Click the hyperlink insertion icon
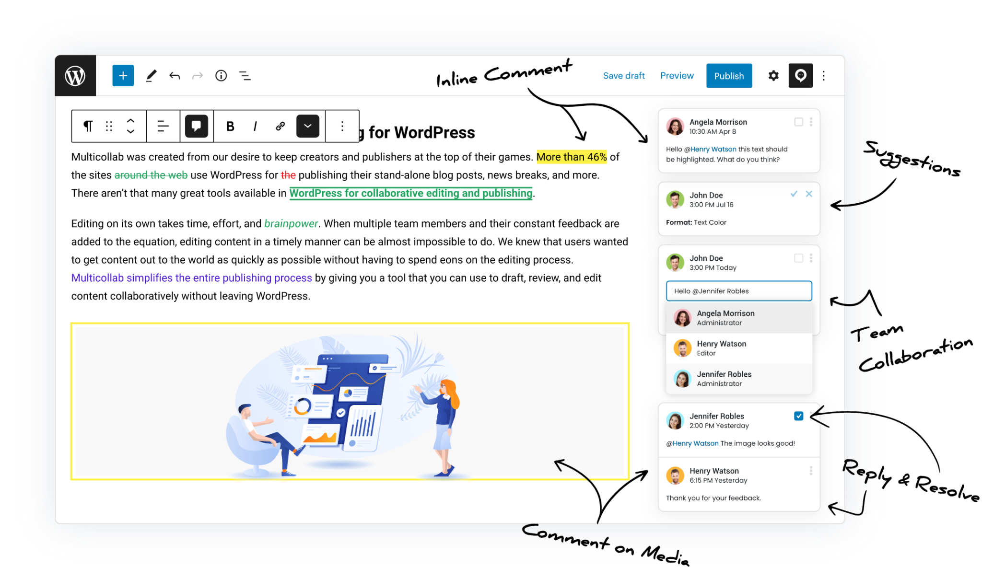Image resolution: width=982 pixels, height=579 pixels. [282, 127]
